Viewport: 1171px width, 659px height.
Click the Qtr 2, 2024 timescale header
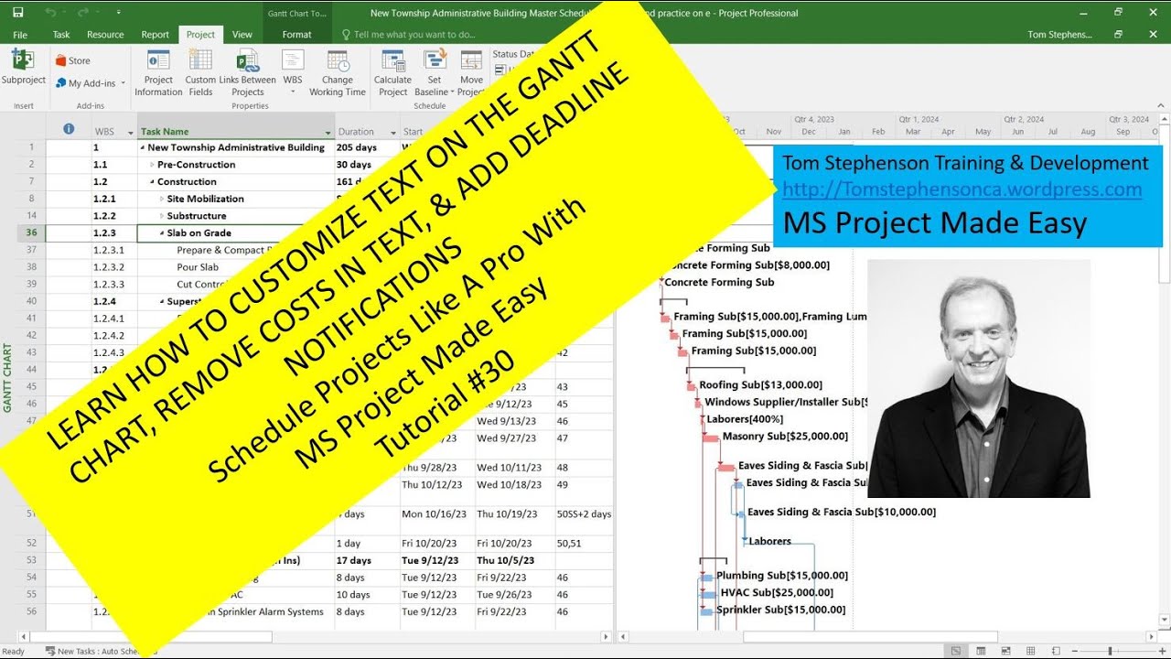pyautogui.click(x=1024, y=119)
